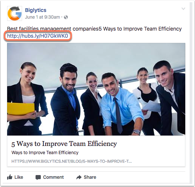Expand the post options chevron
This screenshot has height=187, width=195.
[183, 9]
